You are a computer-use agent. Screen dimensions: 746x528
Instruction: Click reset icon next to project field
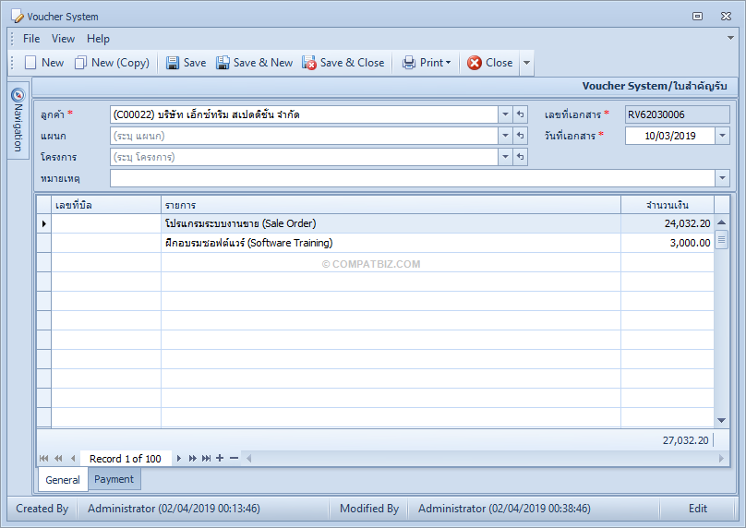tap(520, 157)
